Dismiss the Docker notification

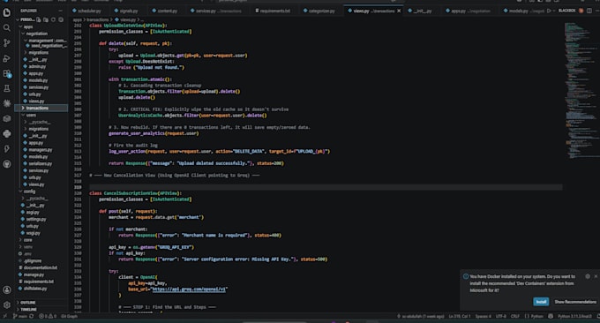pos(596,276)
